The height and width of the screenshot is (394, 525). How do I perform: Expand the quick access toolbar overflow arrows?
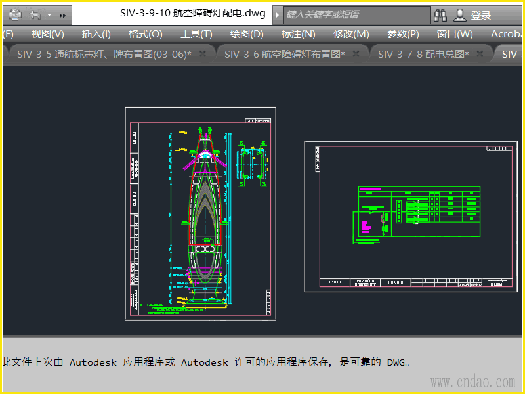click(x=62, y=15)
